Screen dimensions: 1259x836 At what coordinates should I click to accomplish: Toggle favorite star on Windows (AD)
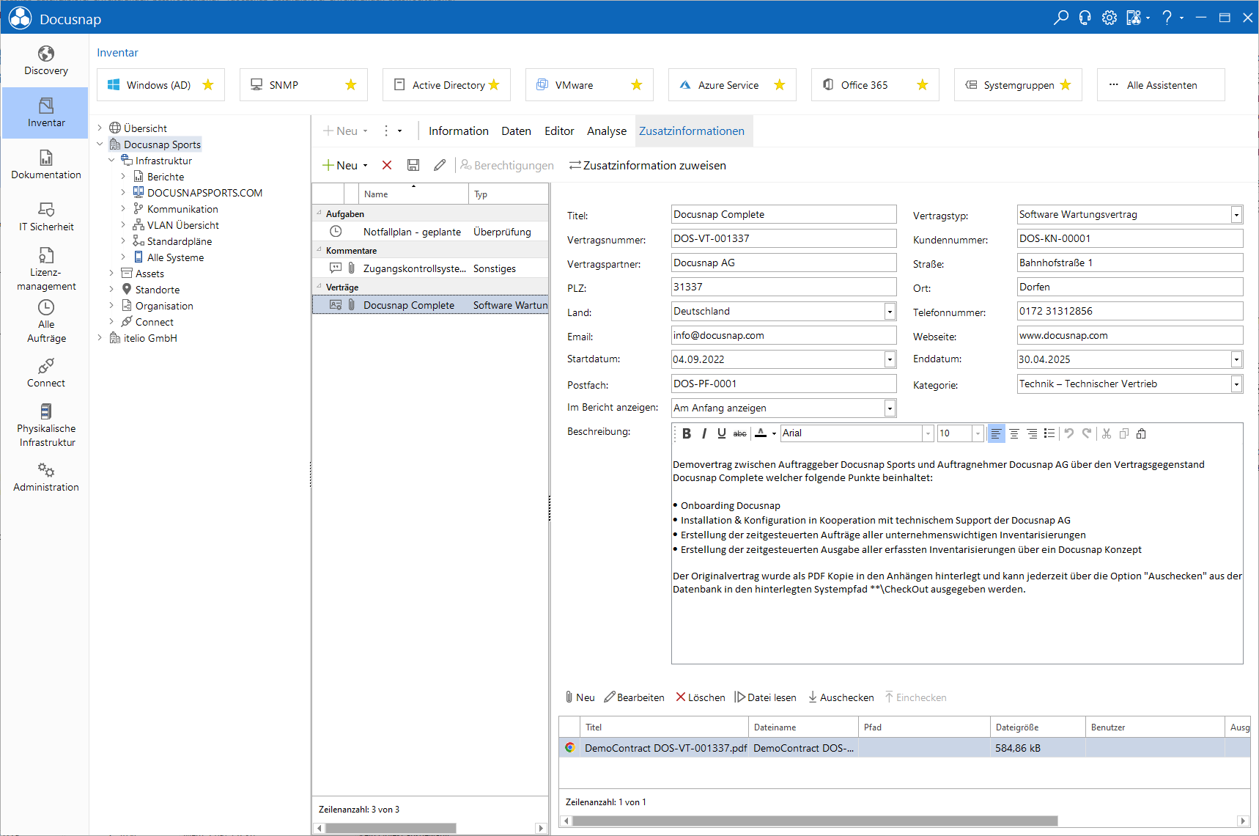(208, 85)
